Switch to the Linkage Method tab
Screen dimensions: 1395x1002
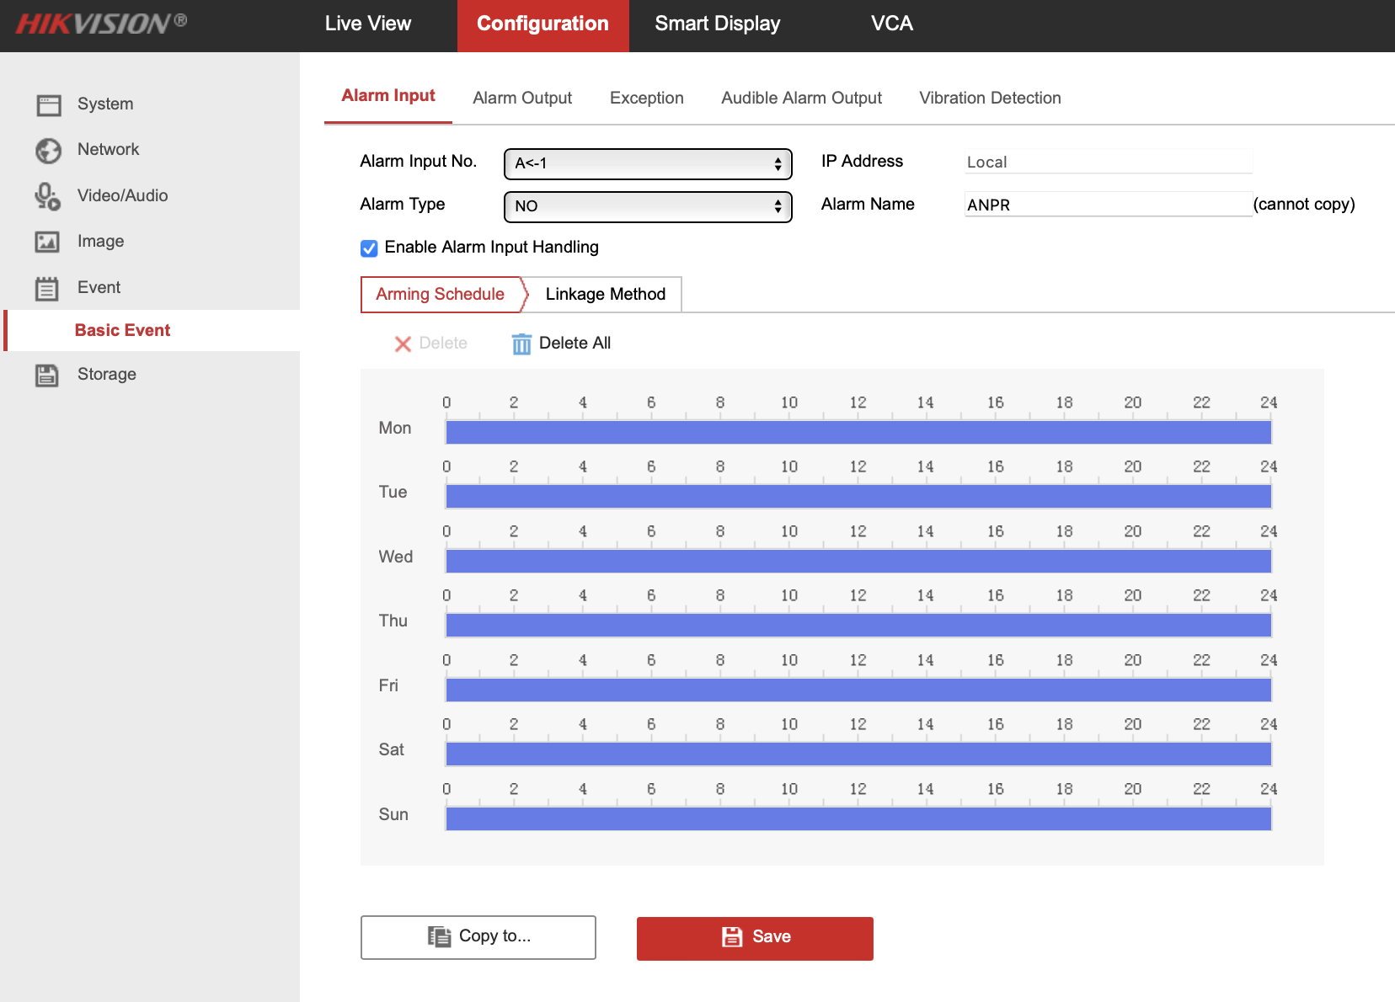coord(605,295)
